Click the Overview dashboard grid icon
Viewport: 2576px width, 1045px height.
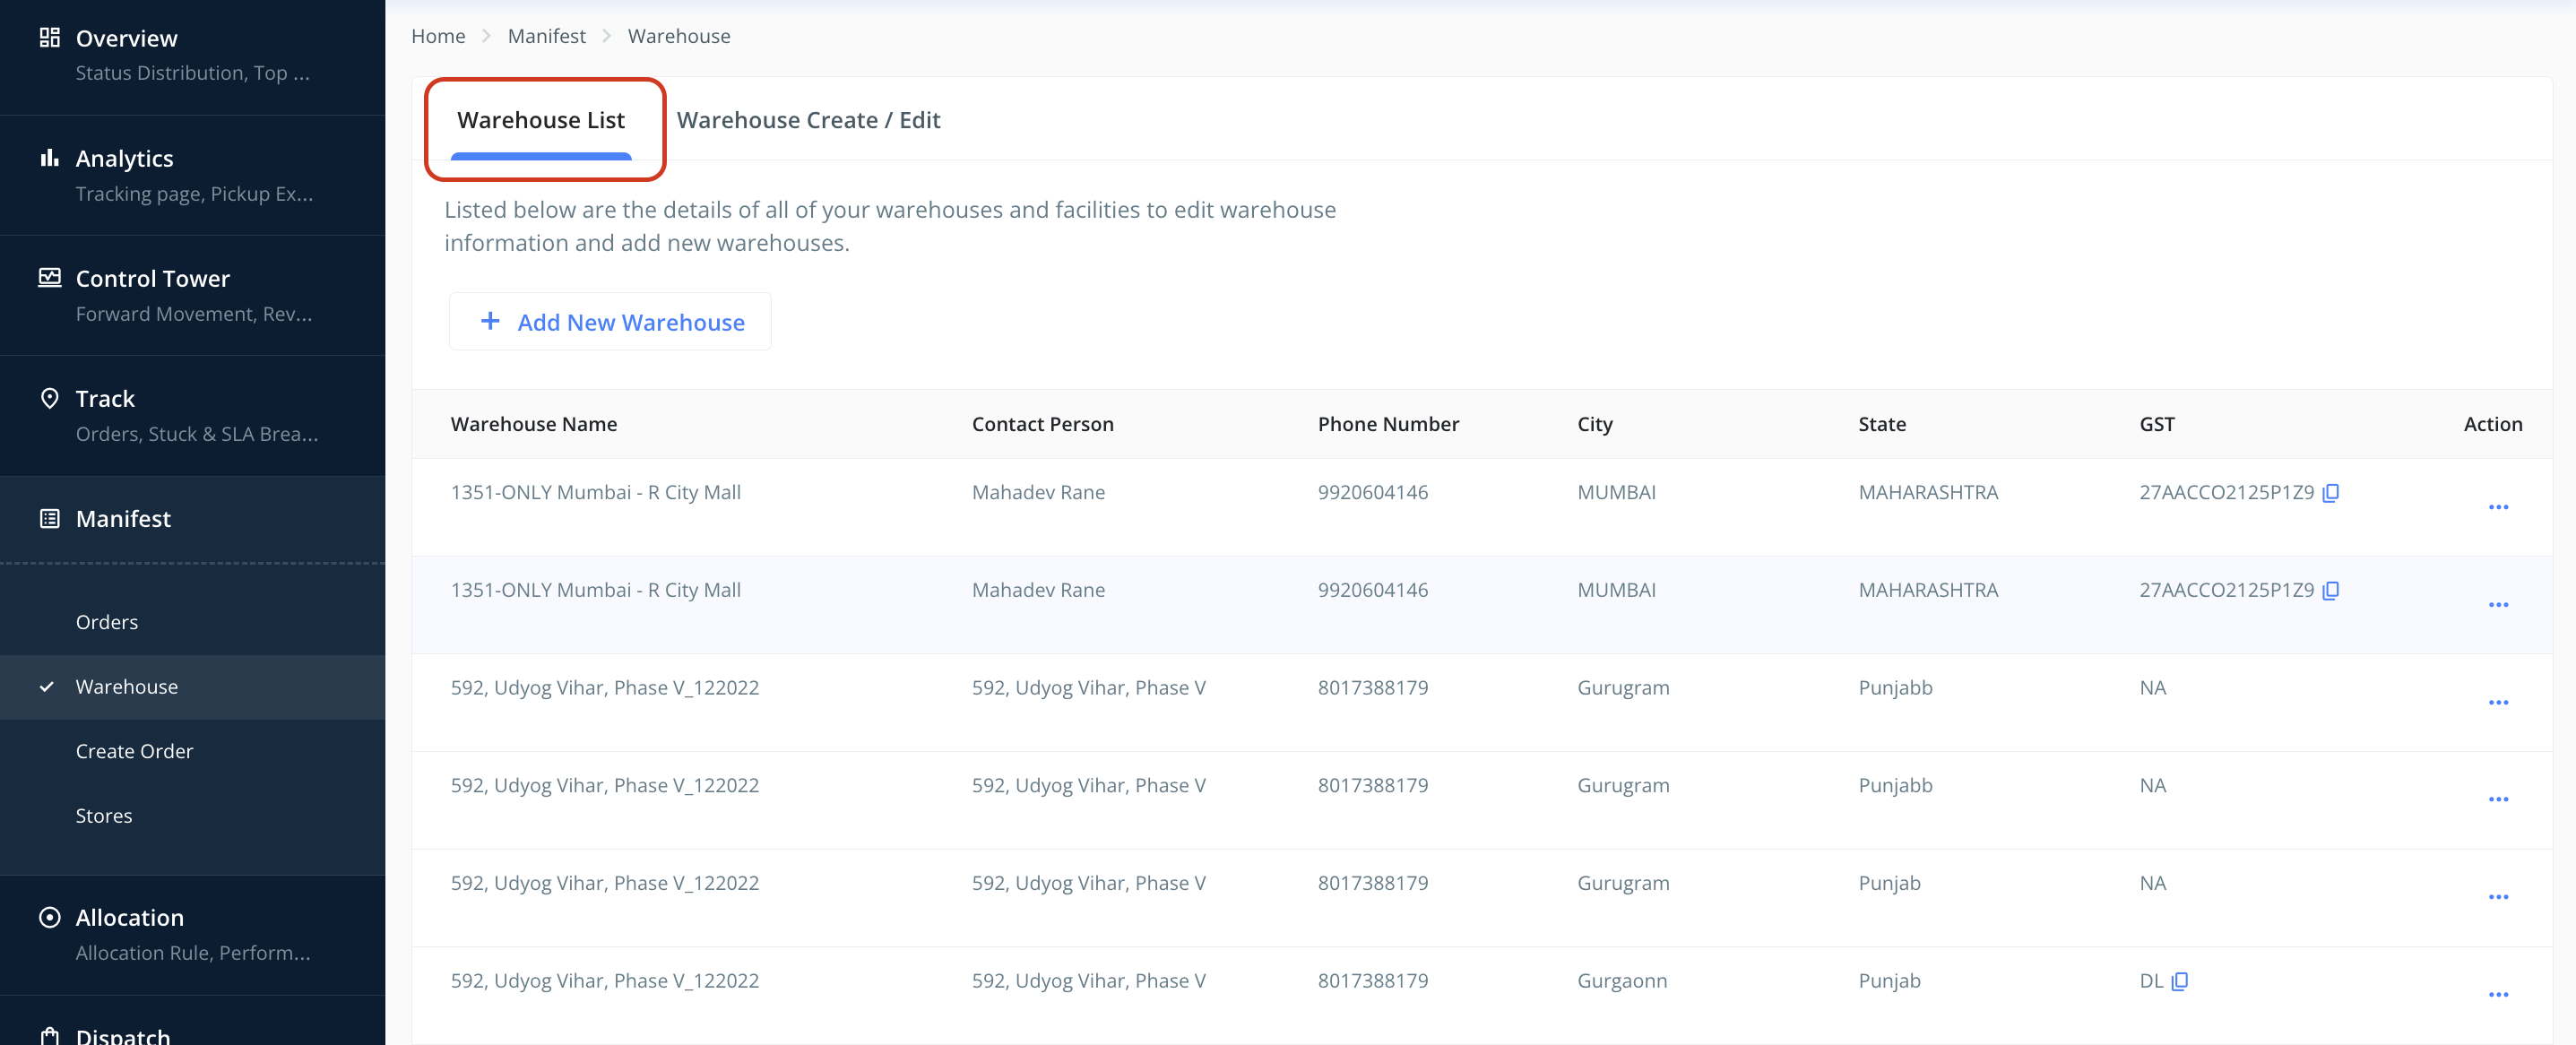49,38
